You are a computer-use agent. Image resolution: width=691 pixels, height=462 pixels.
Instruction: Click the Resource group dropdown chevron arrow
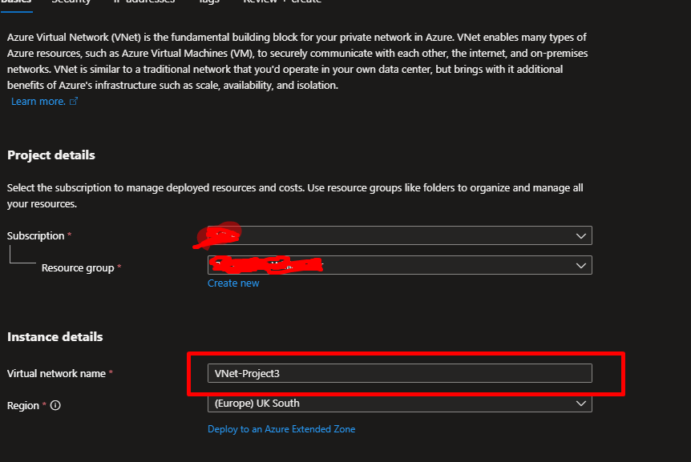[x=581, y=265]
